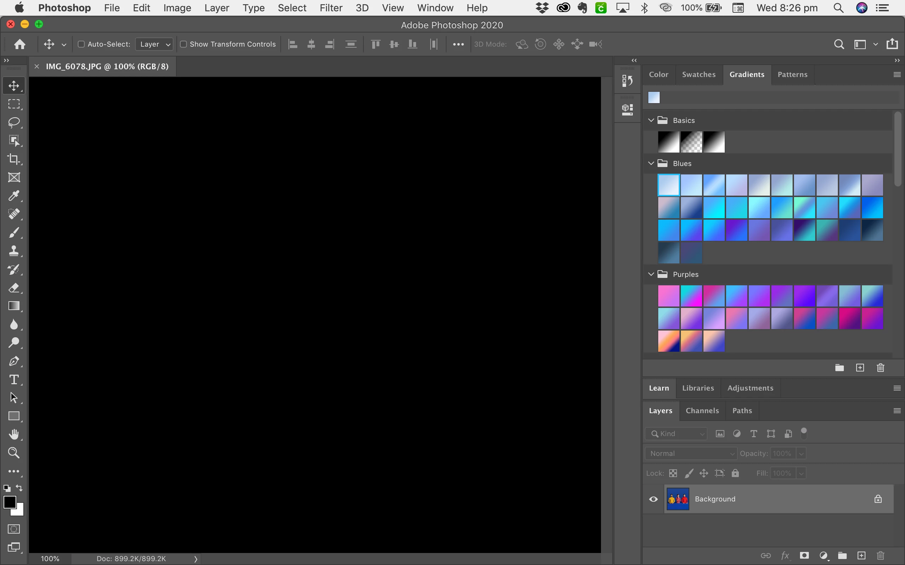The width and height of the screenshot is (905, 565).
Task: Select the Crop tool
Action: (x=14, y=159)
